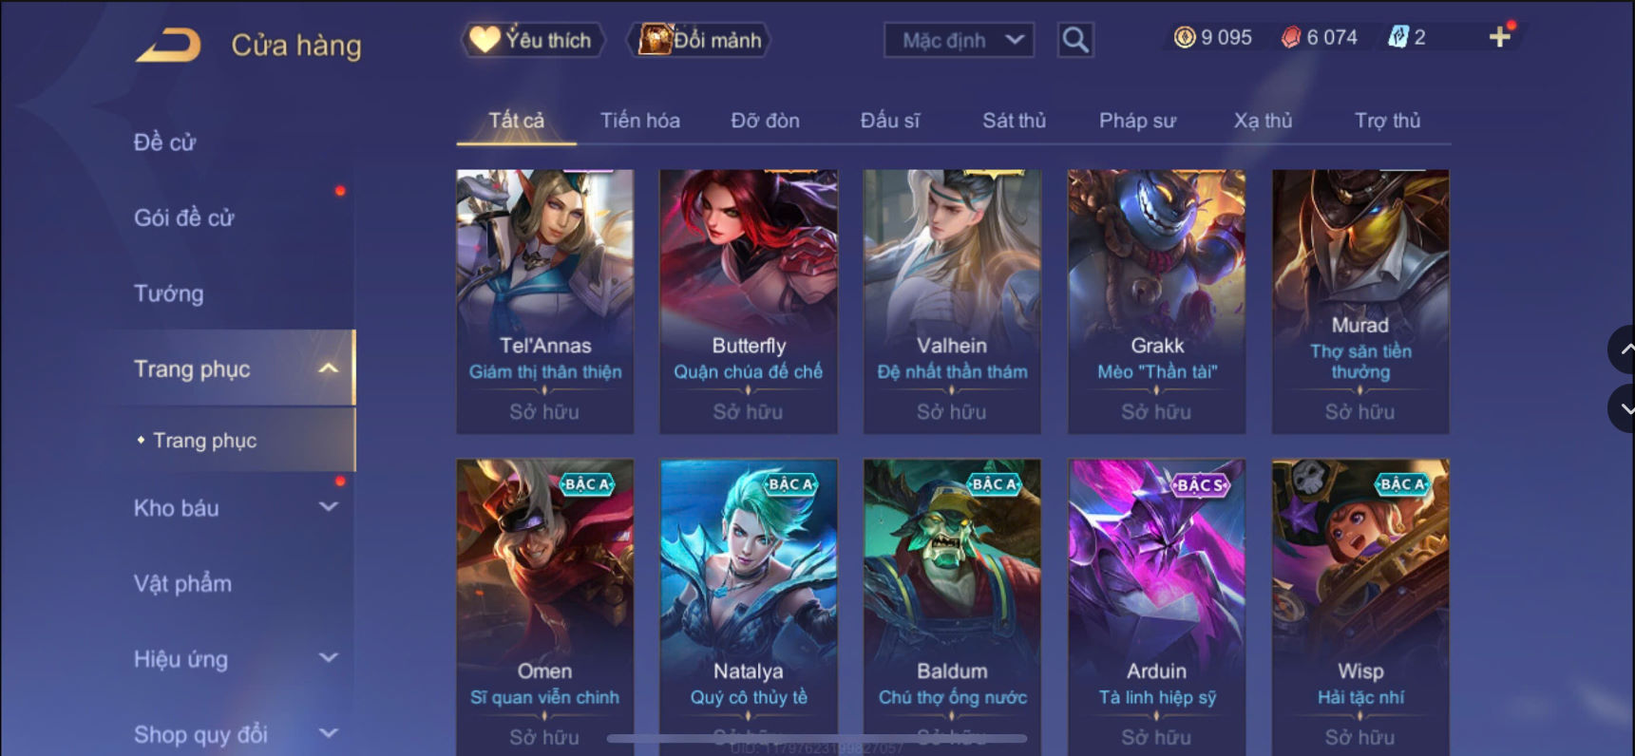Click the red ruby currency icon
The width and height of the screenshot is (1635, 756).
(1290, 37)
